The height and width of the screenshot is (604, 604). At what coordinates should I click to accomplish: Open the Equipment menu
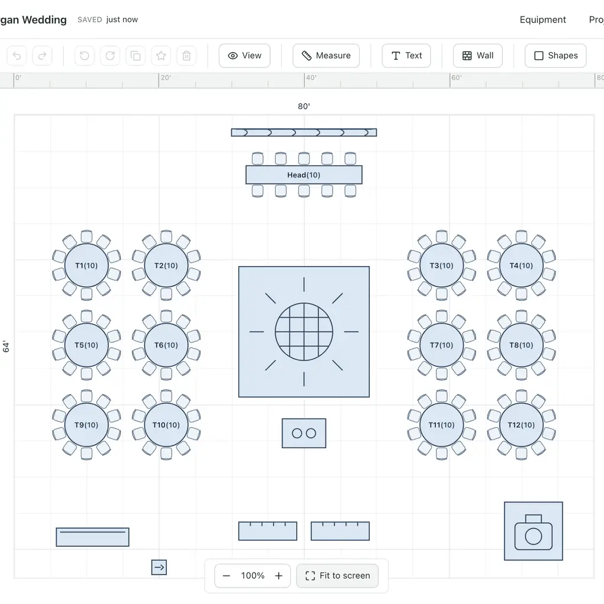pos(543,19)
